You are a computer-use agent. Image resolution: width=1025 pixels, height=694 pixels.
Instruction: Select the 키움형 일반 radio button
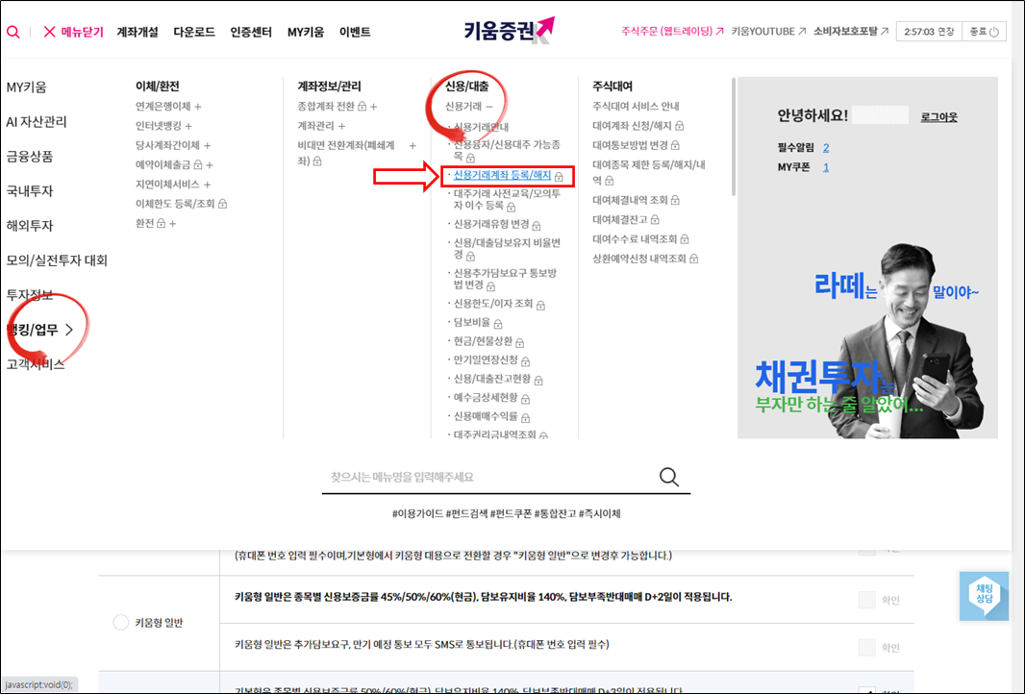(121, 622)
